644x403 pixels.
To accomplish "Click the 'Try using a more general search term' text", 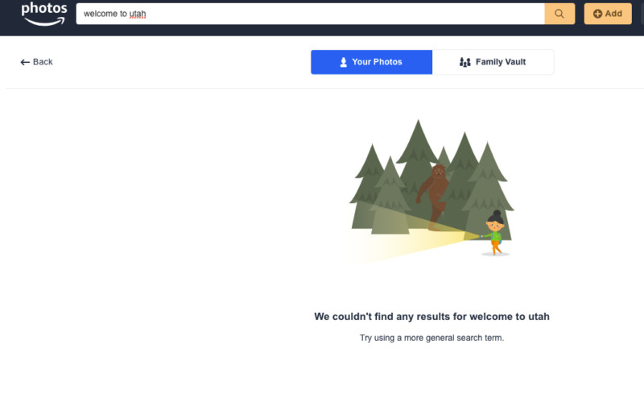I will point(431,338).
